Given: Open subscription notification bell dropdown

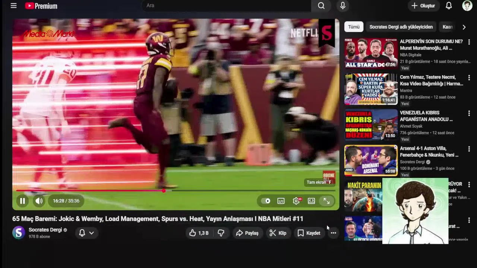Looking at the screenshot, I should click(86, 233).
